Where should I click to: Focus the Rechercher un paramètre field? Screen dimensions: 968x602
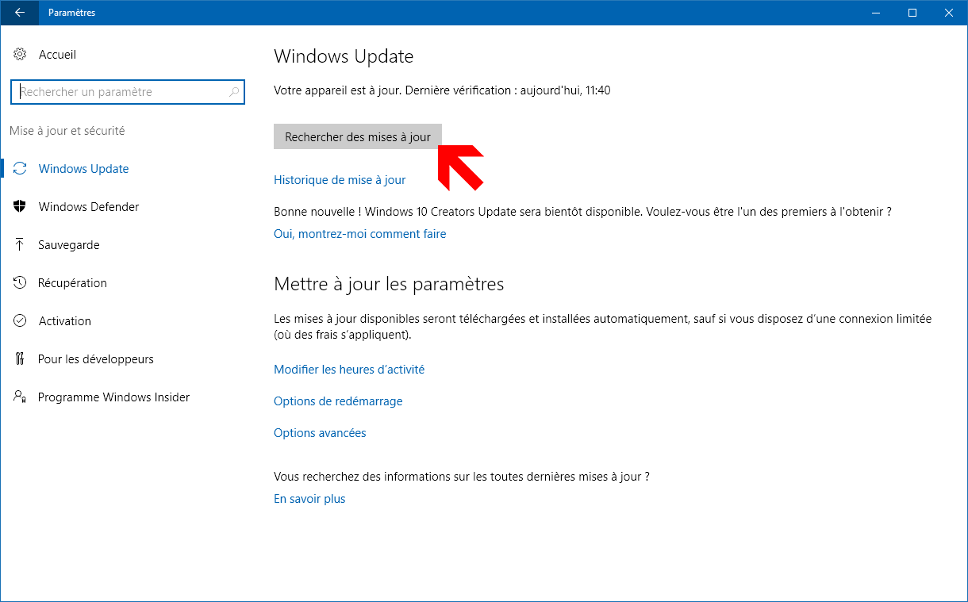coord(128,92)
